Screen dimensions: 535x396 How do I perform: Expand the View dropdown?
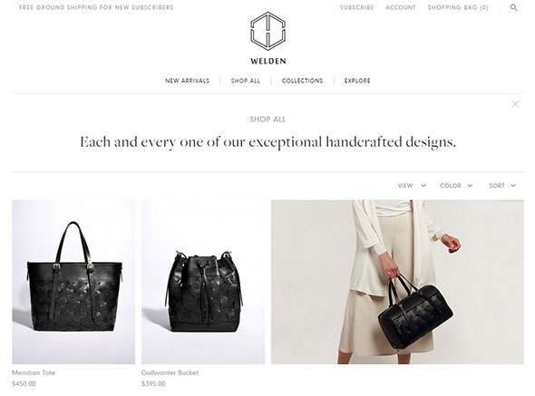[412, 186]
